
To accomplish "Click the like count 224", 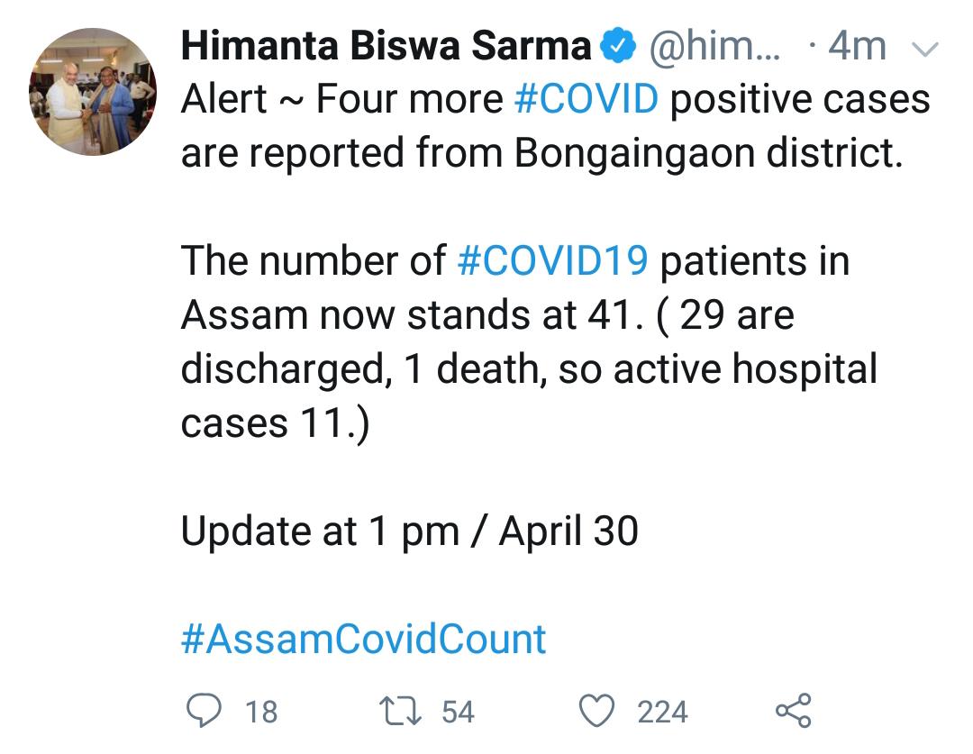I will pos(662,712).
